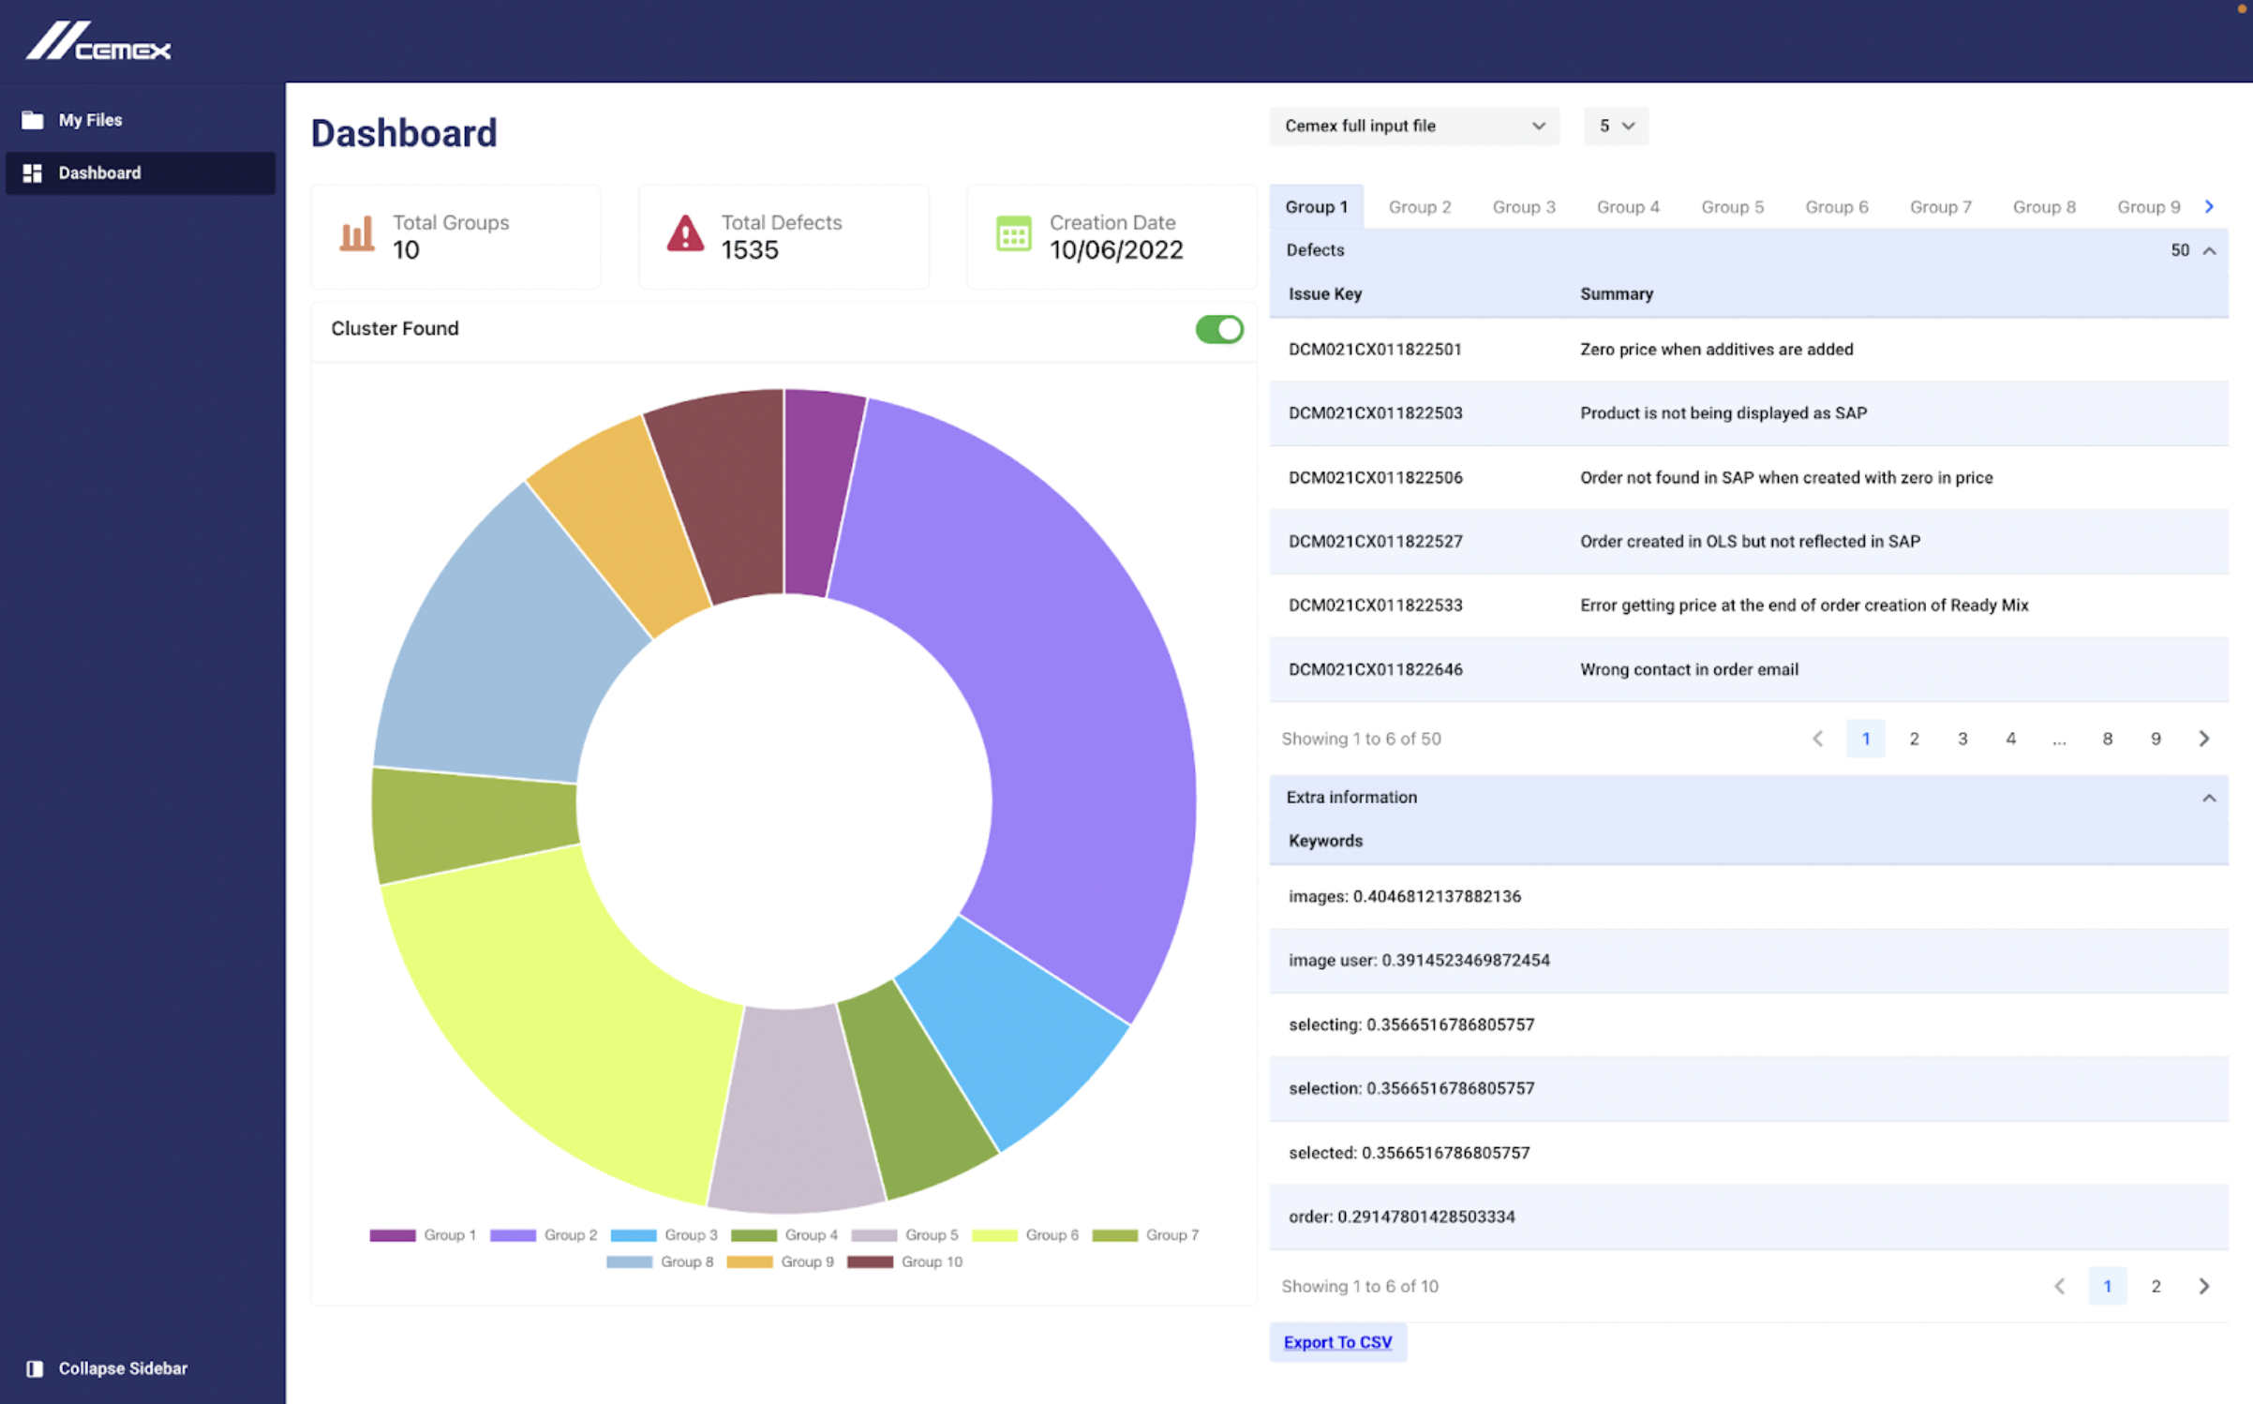
Task: Go to next defects page arrow
Action: (x=2204, y=739)
